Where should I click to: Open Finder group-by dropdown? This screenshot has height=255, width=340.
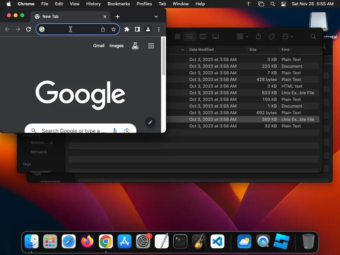(x=242, y=37)
